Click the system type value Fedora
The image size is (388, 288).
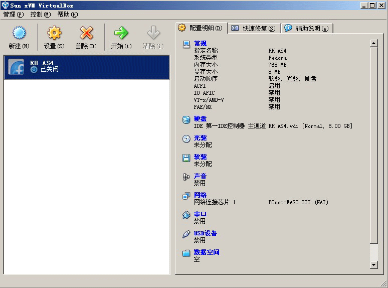pos(278,58)
